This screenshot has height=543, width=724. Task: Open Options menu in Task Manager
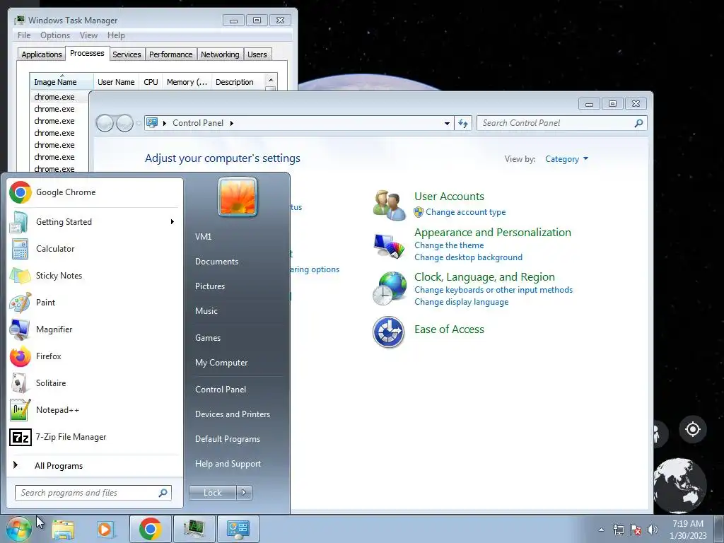point(55,35)
